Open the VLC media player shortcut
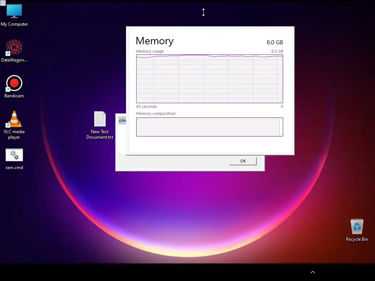The height and width of the screenshot is (281, 375). (x=14, y=125)
